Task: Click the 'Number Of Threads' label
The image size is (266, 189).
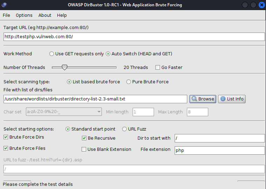Action: (24, 67)
